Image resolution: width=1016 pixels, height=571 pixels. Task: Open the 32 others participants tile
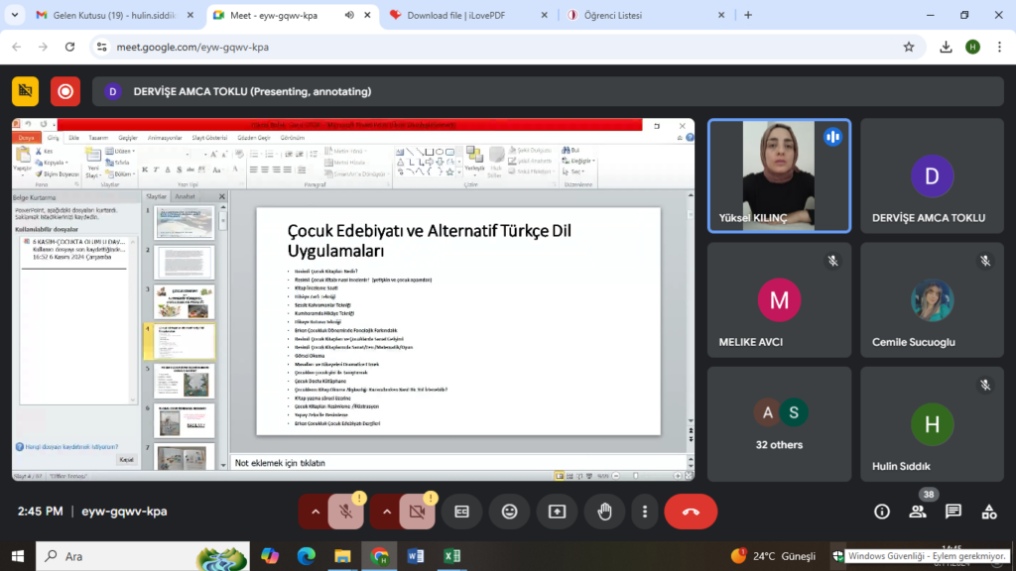(779, 424)
